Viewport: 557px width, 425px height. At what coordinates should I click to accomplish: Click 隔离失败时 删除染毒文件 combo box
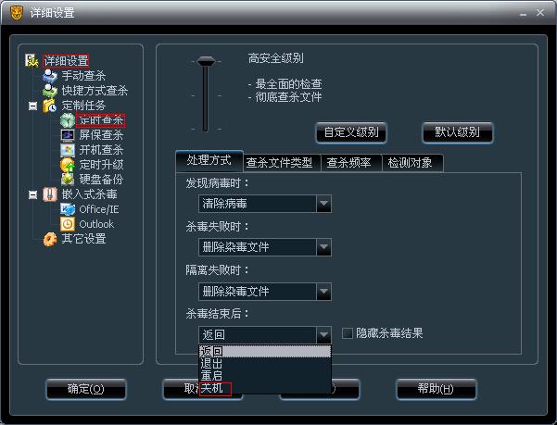265,292
